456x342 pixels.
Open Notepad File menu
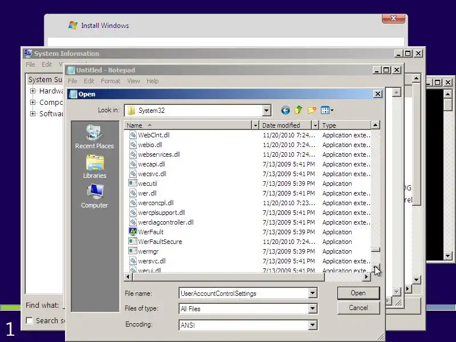(72, 81)
